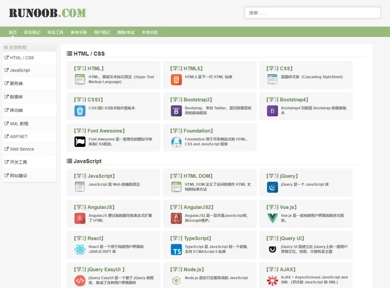The width and height of the screenshot is (390, 288).
Task: Click the red AngularJS shield icon
Action: pos(80,218)
